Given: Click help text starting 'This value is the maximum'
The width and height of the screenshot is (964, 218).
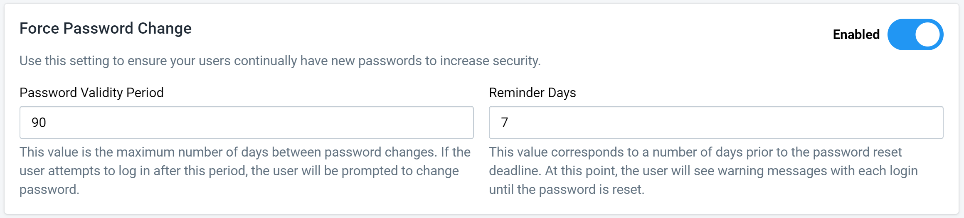Looking at the screenshot, I should click(245, 171).
